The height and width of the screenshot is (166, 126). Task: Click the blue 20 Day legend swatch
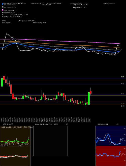3,4
